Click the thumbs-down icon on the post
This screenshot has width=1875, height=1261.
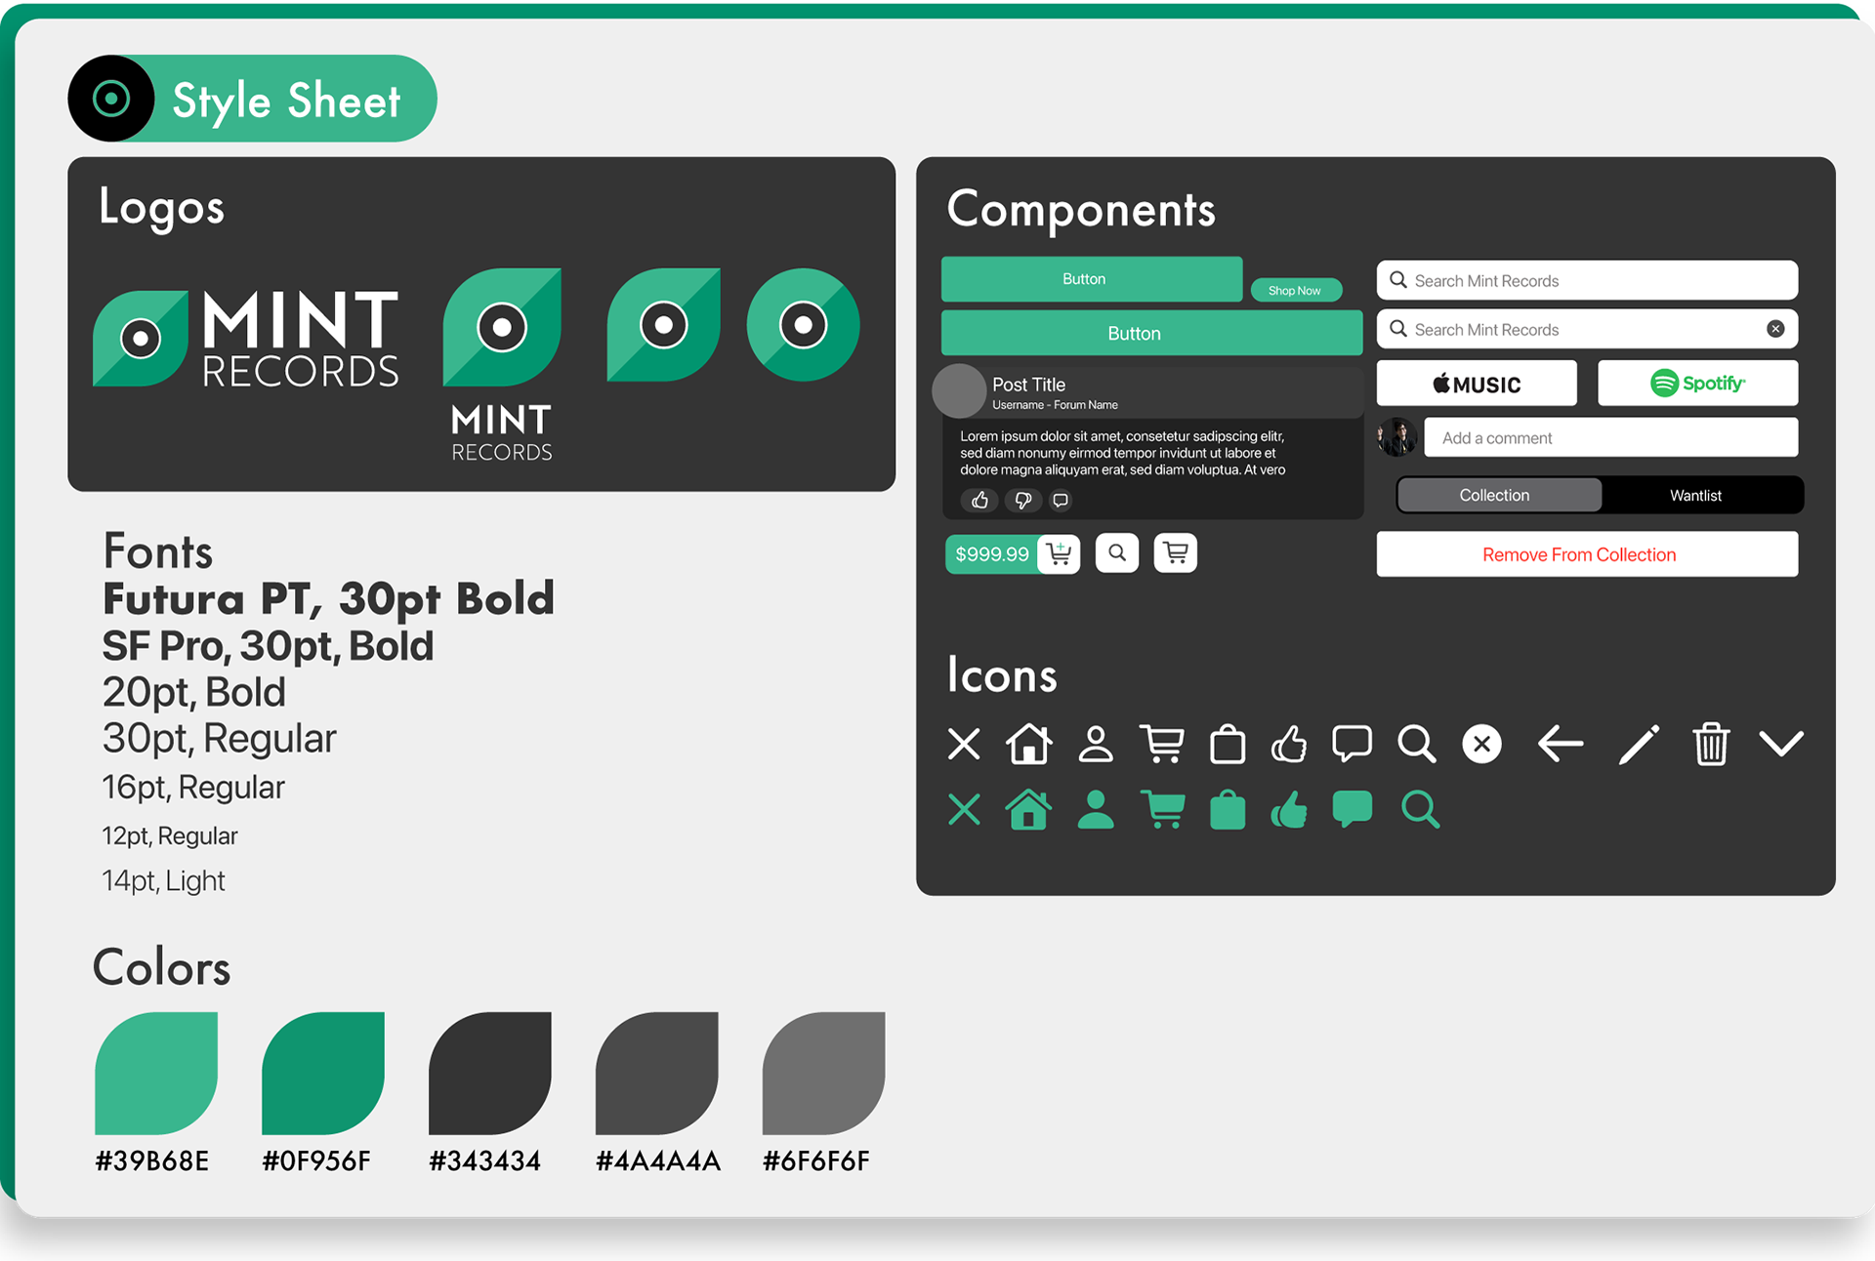click(x=1022, y=501)
